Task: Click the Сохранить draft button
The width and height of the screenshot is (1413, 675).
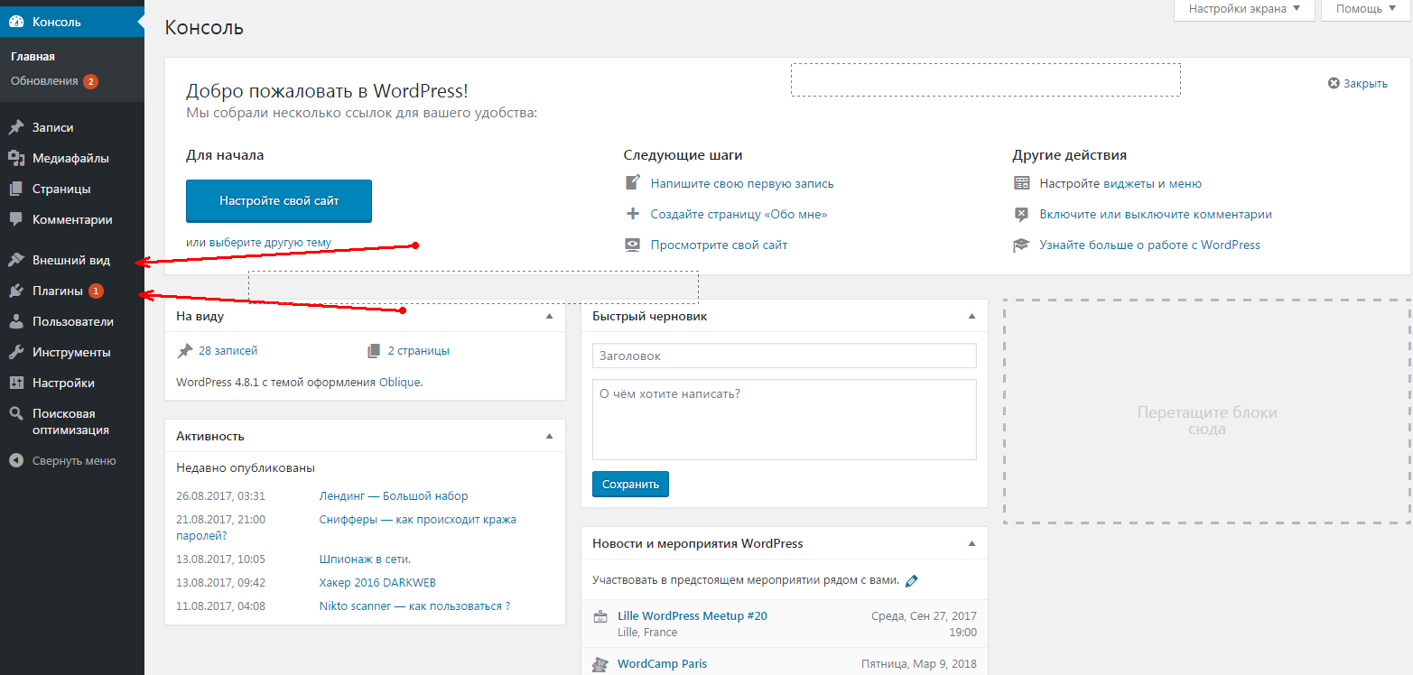Action: (x=630, y=484)
